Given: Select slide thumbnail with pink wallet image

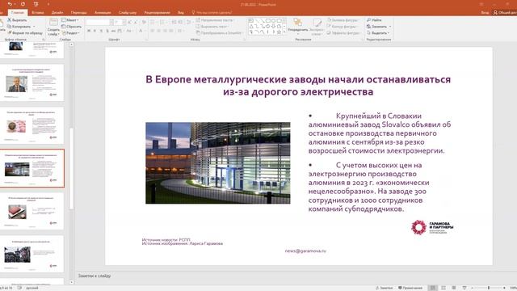Looking at the screenshot, I should 32,211.
